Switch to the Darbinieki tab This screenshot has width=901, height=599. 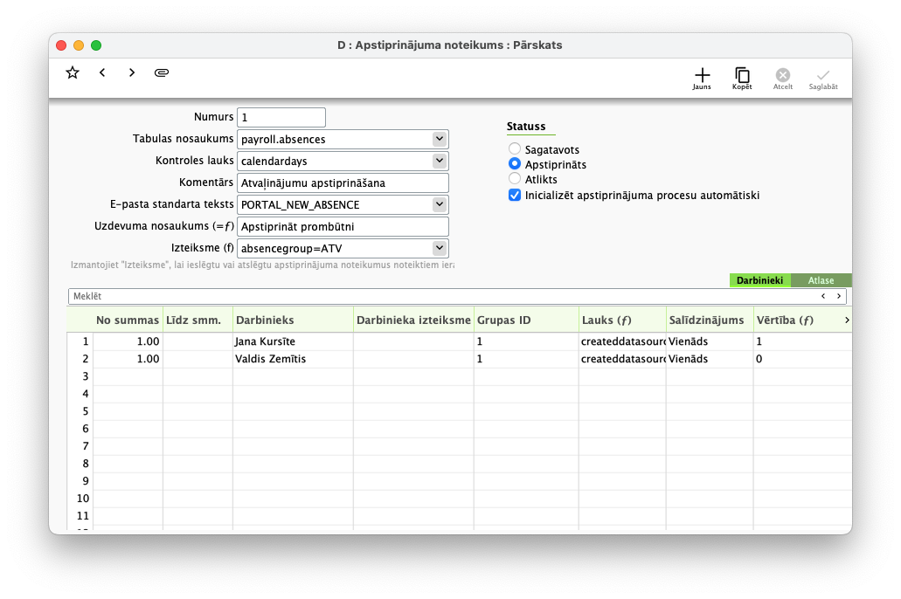[759, 280]
